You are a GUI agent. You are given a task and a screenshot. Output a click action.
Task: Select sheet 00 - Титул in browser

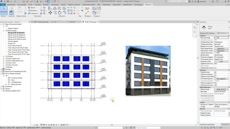coord(11,80)
